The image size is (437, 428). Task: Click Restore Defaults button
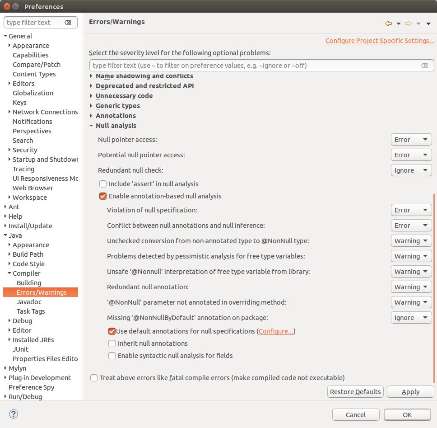355,392
